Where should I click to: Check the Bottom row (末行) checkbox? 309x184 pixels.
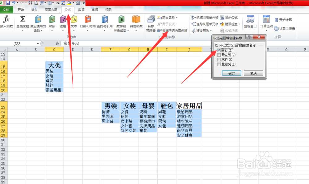click(x=219, y=59)
